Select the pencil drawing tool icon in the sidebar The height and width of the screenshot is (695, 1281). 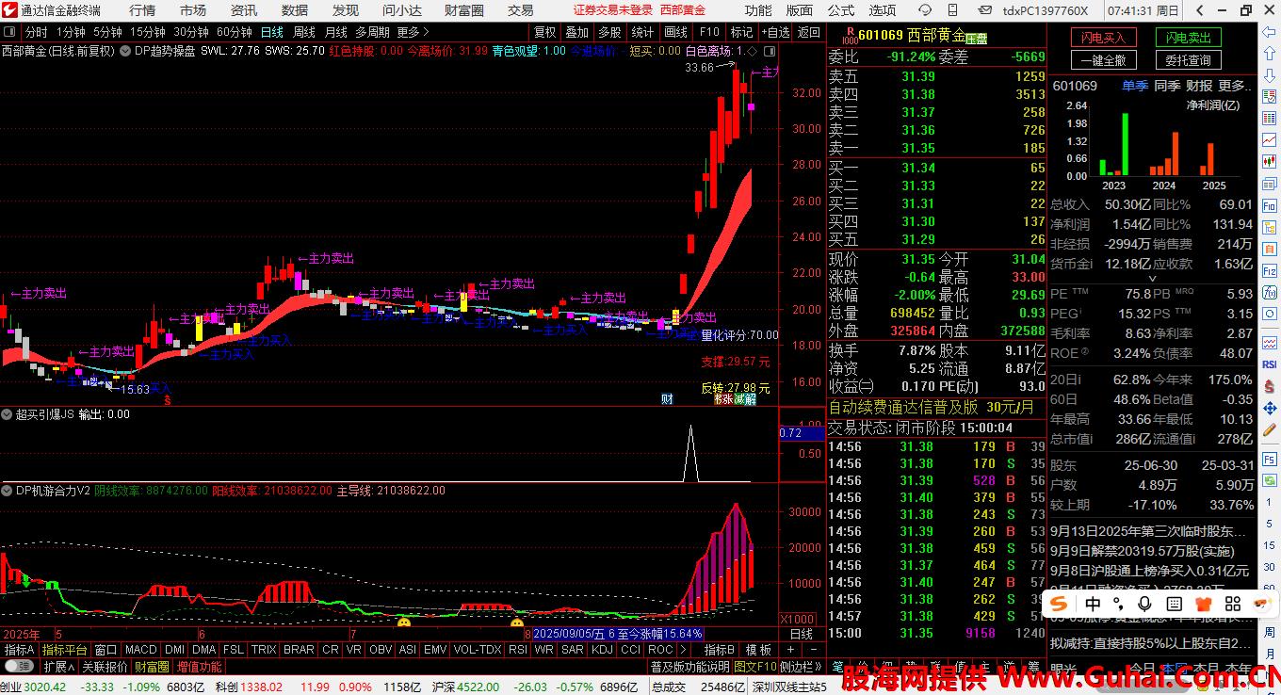(x=1269, y=428)
